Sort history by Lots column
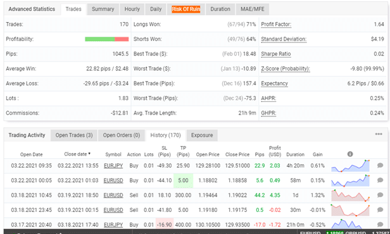The height and width of the screenshot is (234, 390). click(149, 154)
